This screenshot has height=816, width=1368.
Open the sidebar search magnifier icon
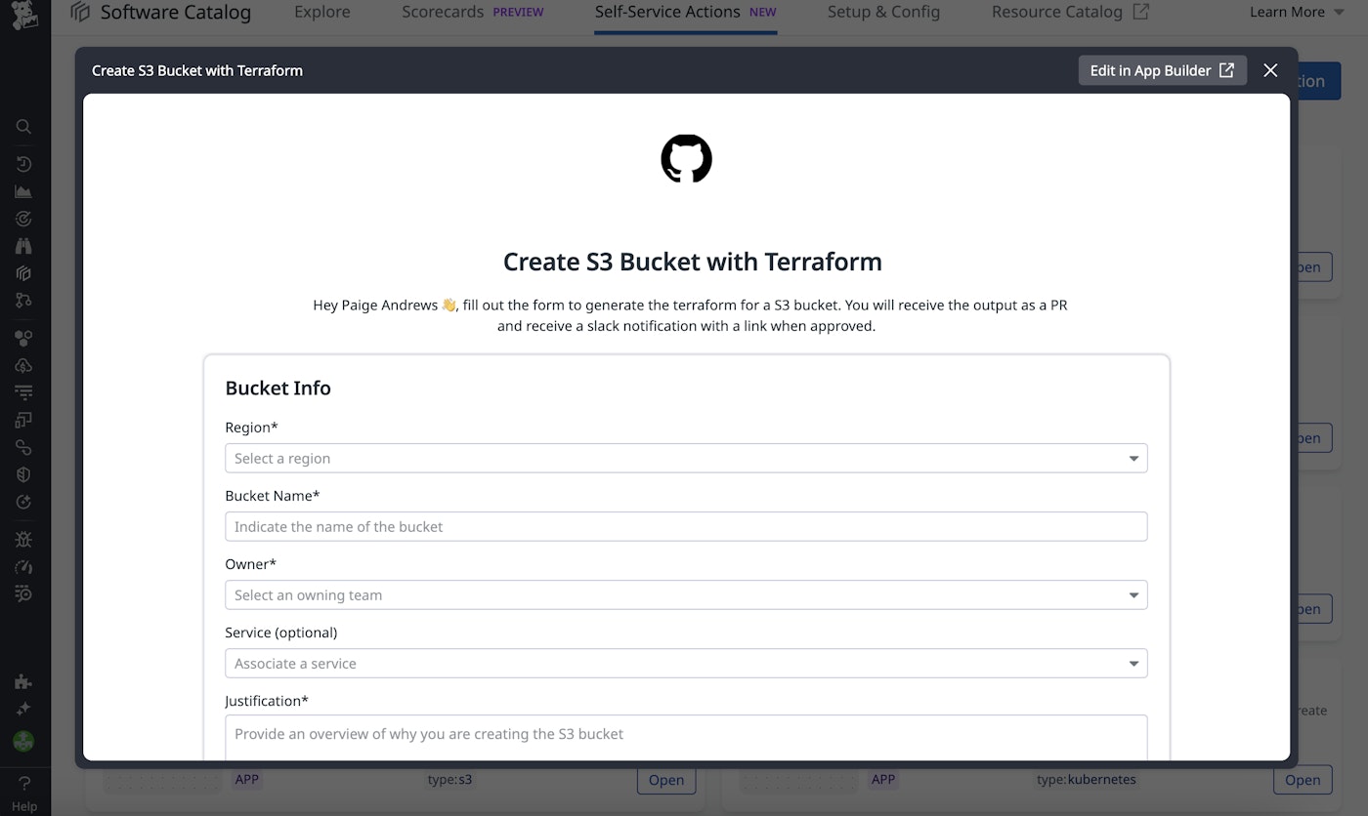pos(24,127)
